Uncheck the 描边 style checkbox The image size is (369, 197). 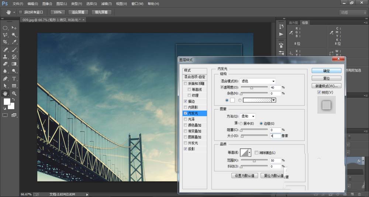186,101
